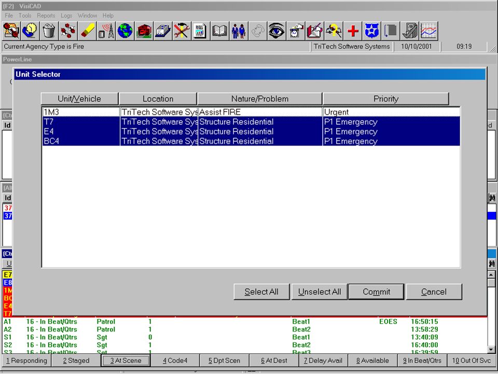The width and height of the screenshot is (498, 374).
Task: Click the 5 Dpt Scen status button
Action: click(x=224, y=360)
